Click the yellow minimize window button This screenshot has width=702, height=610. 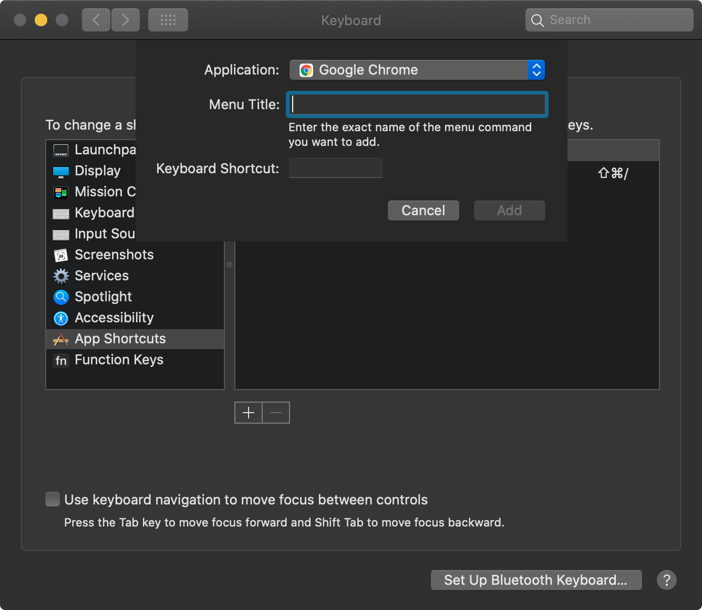pyautogui.click(x=41, y=20)
